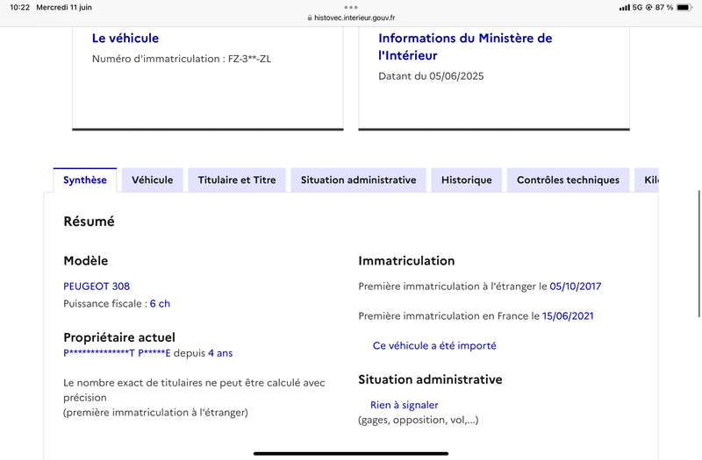The height and width of the screenshot is (460, 702).
Task: Click the fiscal power value 6 ch
Action: coord(160,303)
